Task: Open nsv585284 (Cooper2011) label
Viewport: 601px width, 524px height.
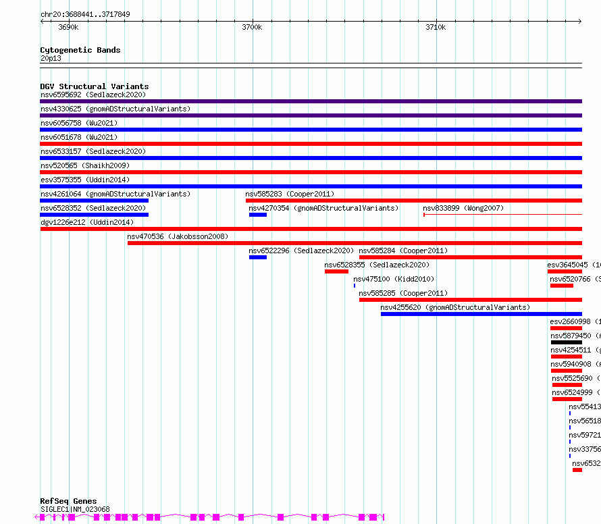Action: [x=403, y=251]
